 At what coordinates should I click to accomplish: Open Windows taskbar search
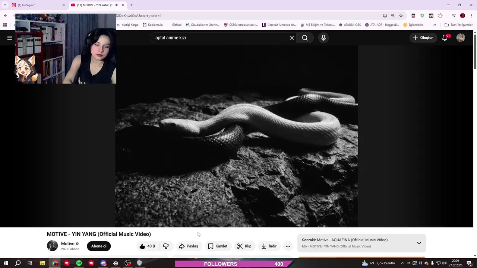click(18, 263)
